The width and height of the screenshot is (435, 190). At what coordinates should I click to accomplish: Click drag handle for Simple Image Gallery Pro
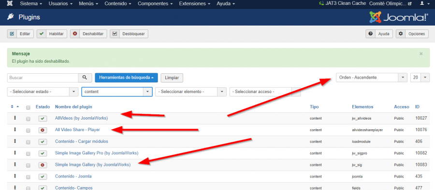15,153
